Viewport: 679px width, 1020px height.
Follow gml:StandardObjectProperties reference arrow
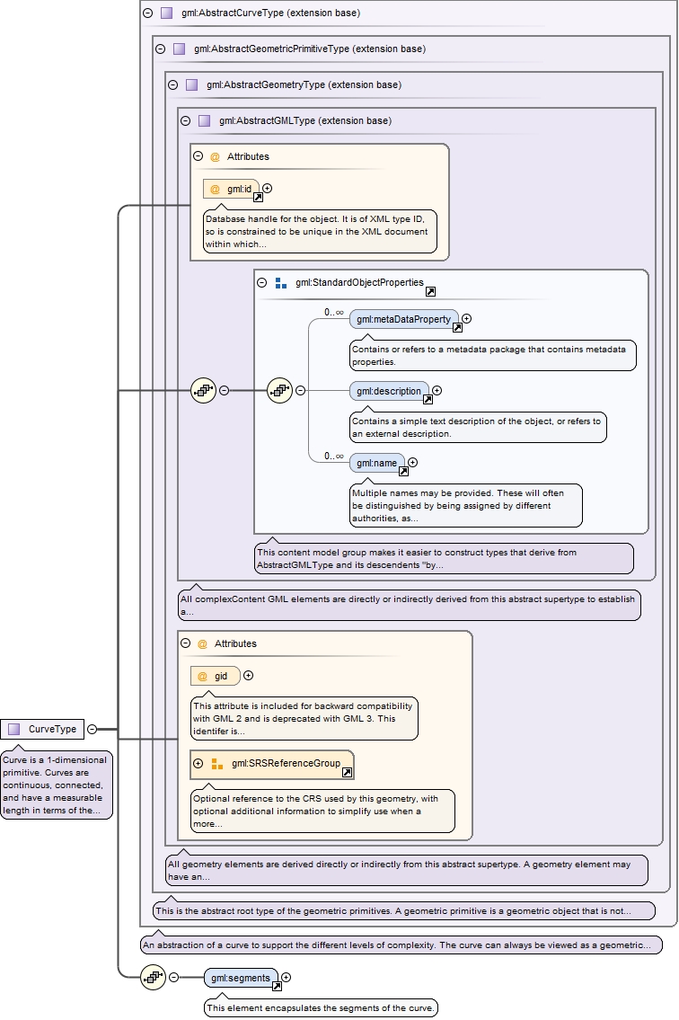click(430, 291)
